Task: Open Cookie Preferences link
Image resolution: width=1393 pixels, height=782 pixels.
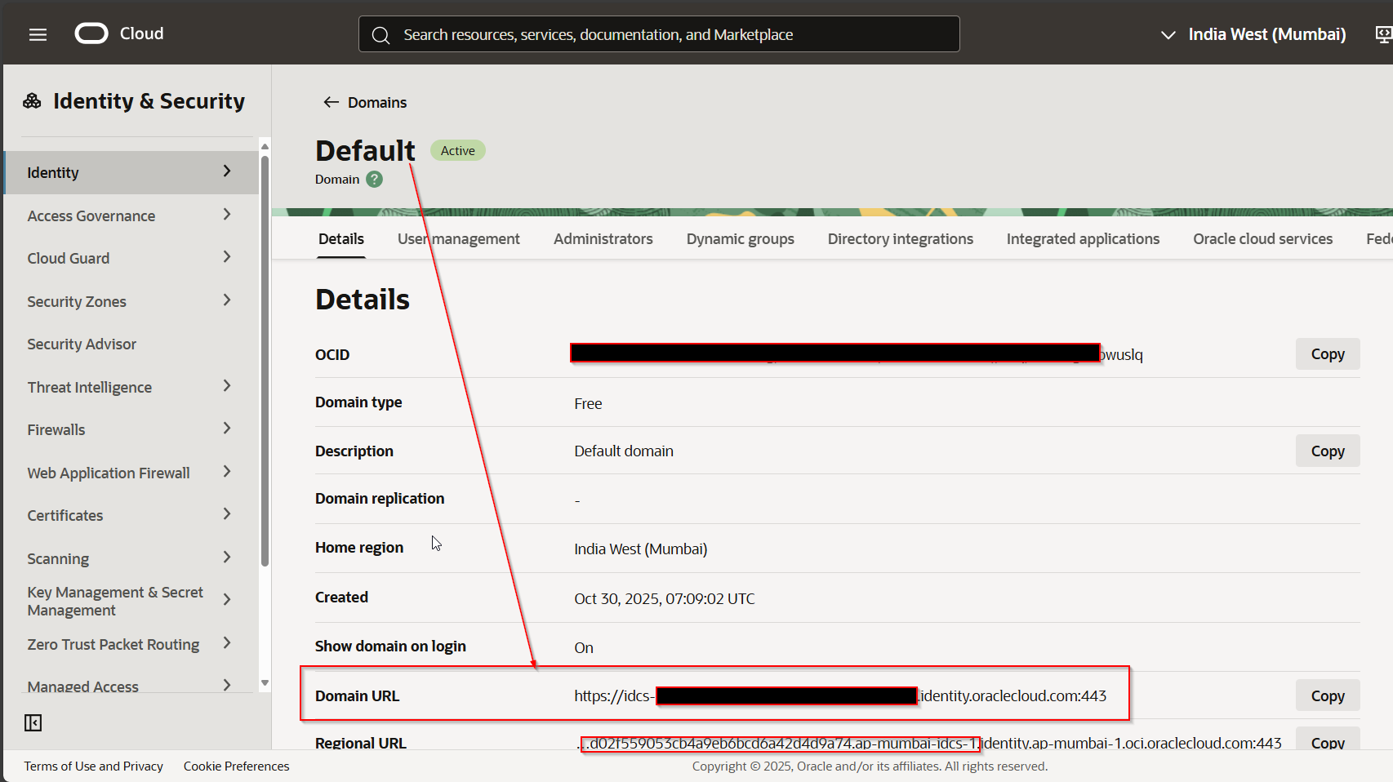Action: (236, 766)
